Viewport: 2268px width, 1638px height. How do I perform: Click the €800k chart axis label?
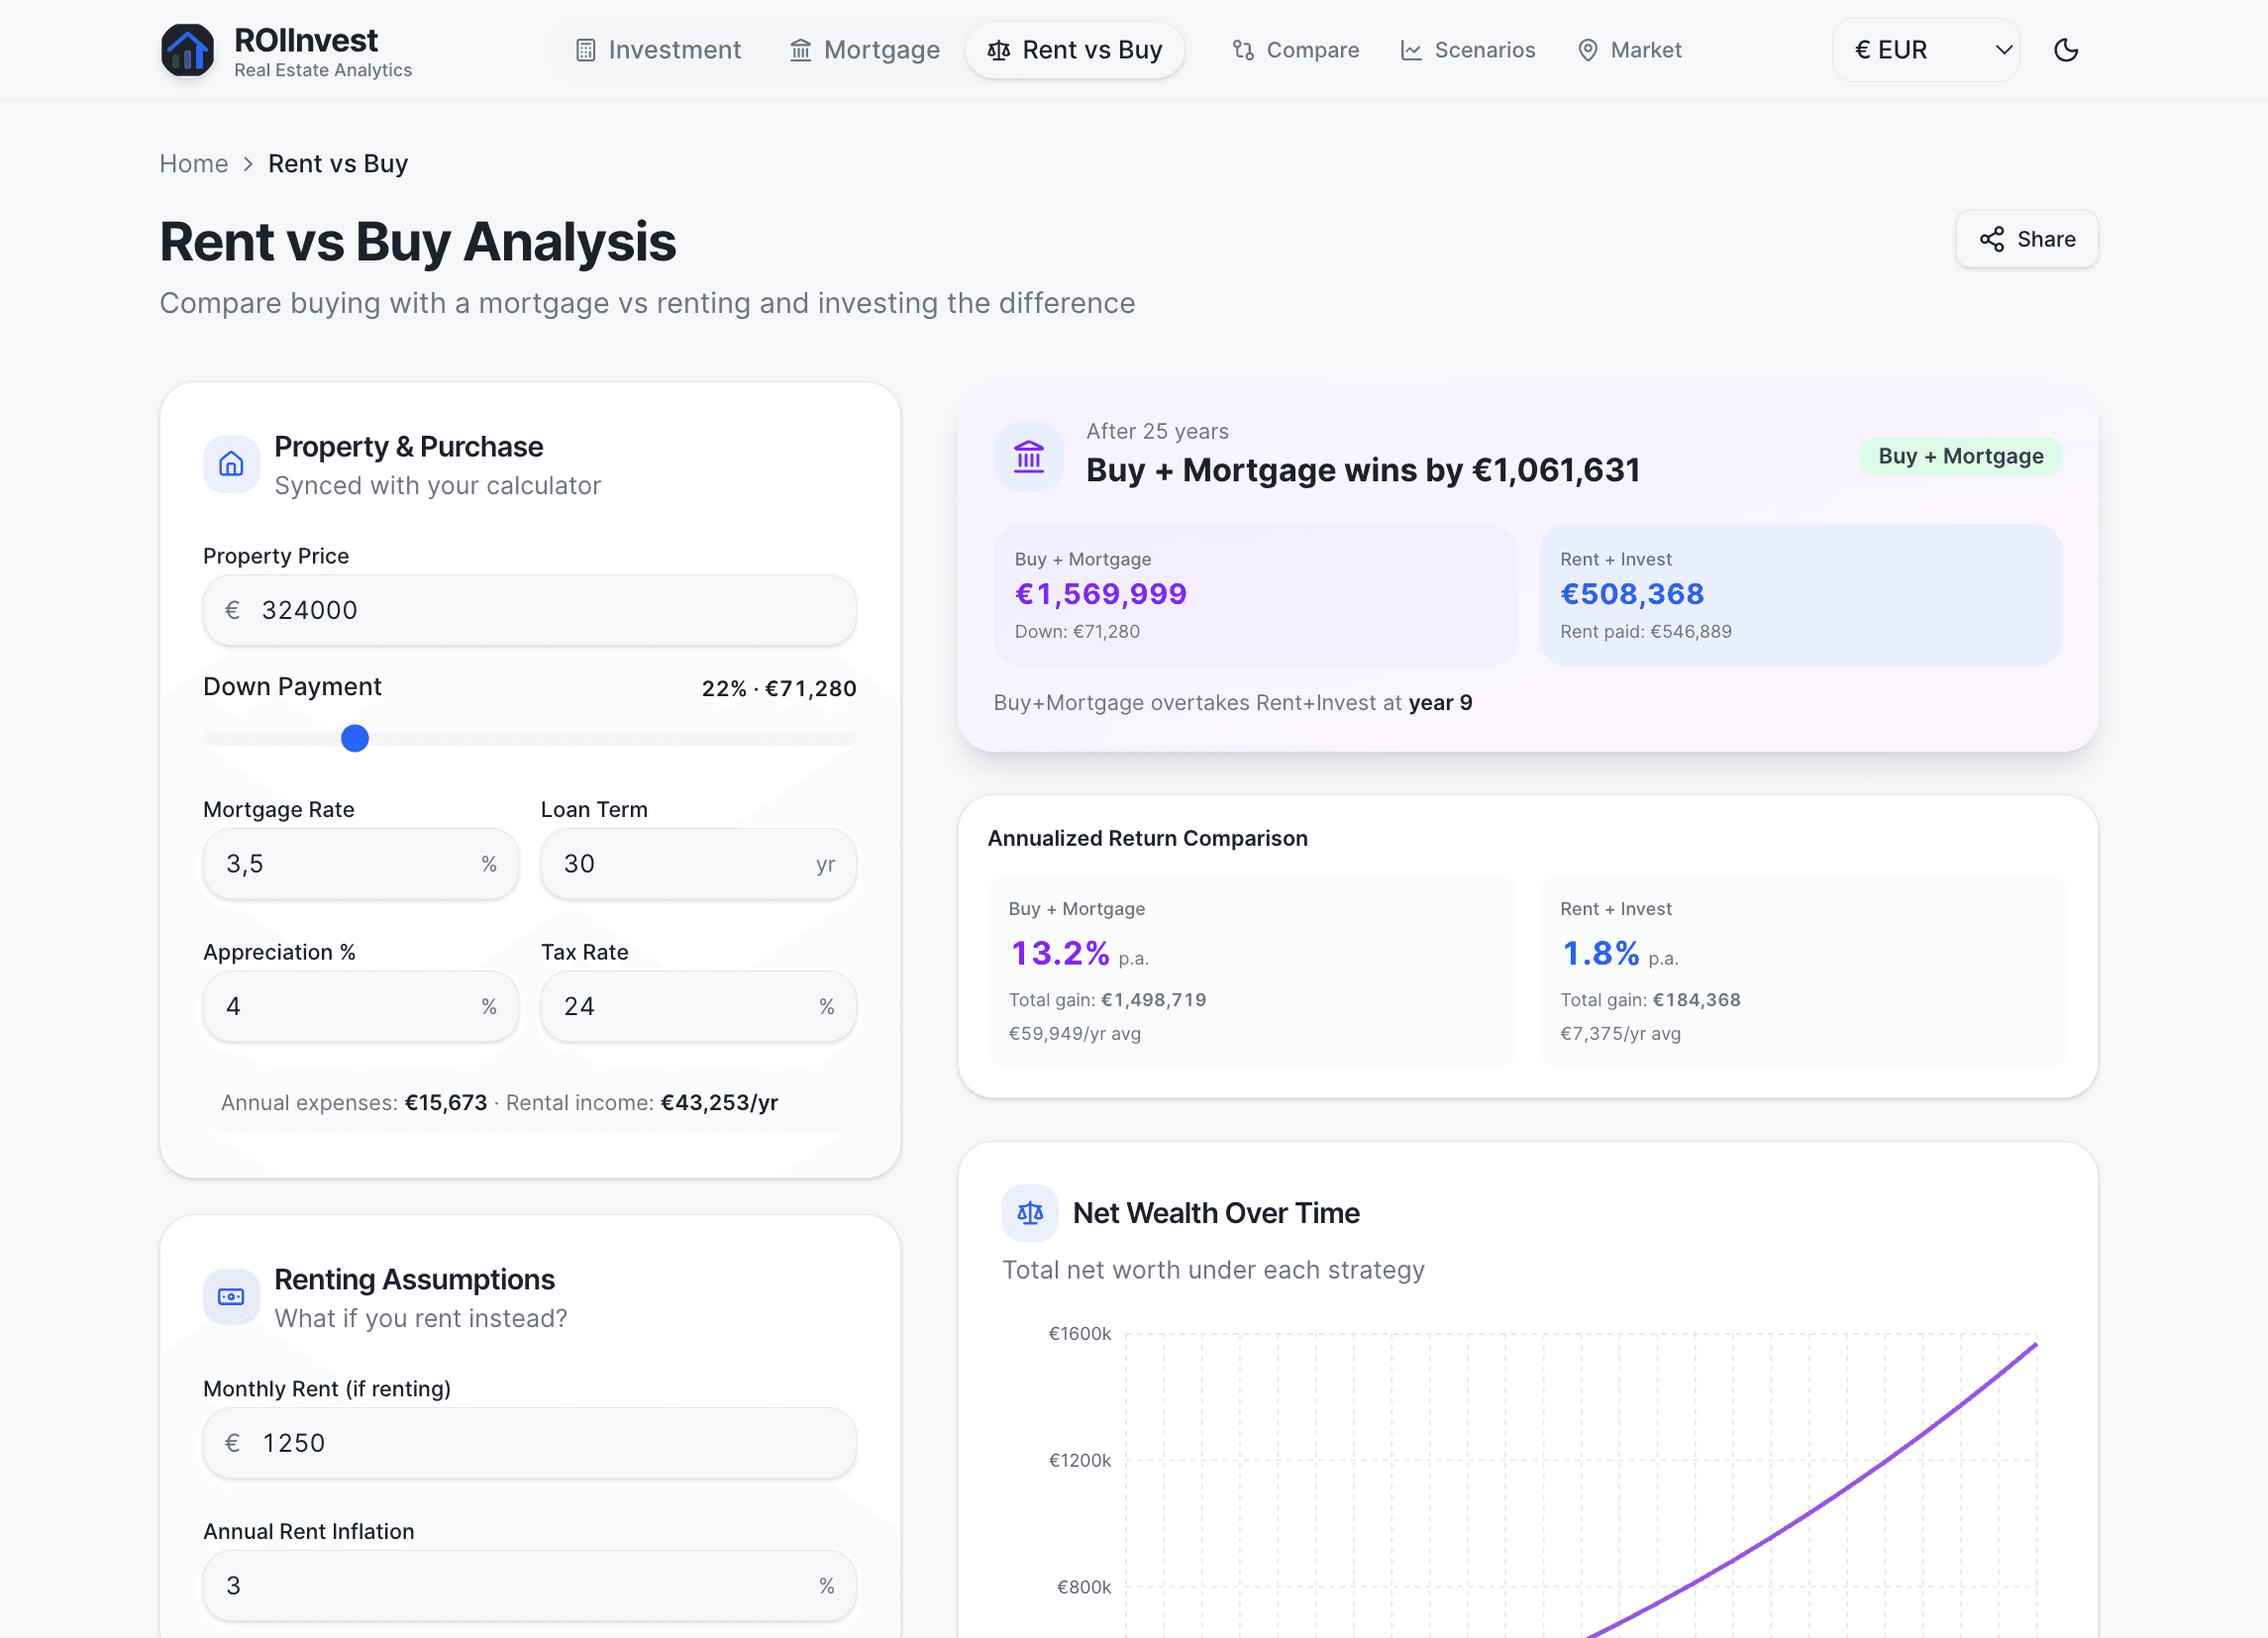(1084, 1587)
